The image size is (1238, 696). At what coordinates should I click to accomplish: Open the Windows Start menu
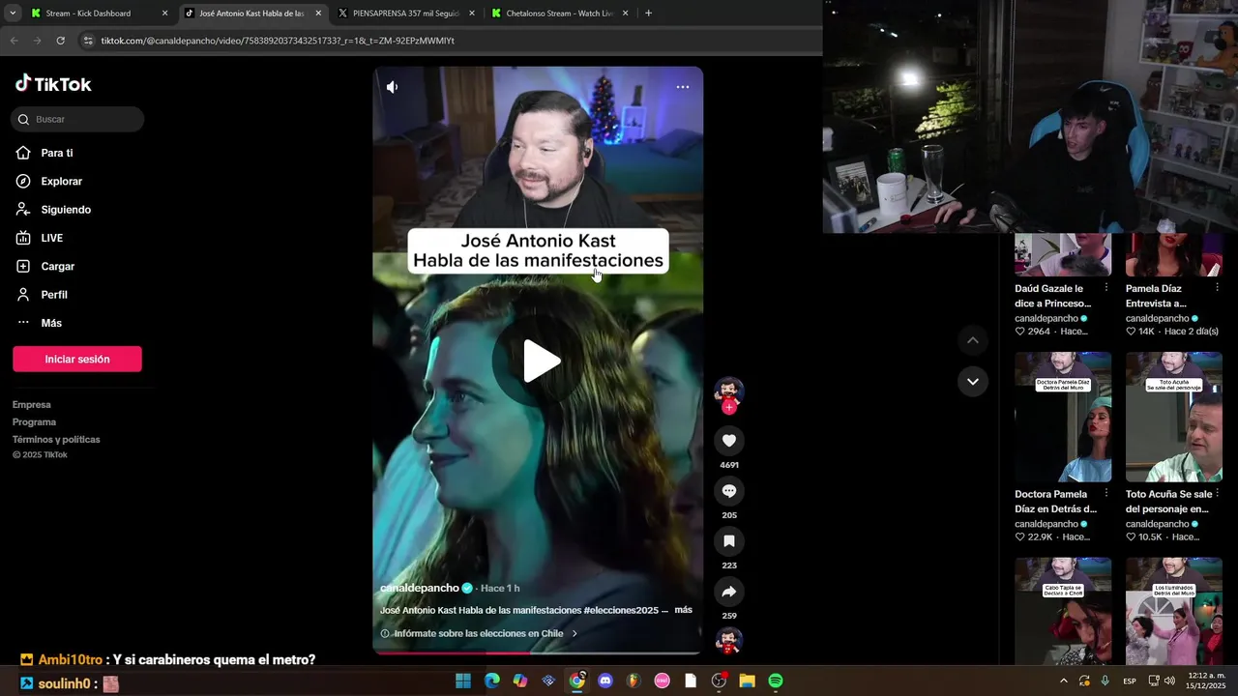pos(463,681)
